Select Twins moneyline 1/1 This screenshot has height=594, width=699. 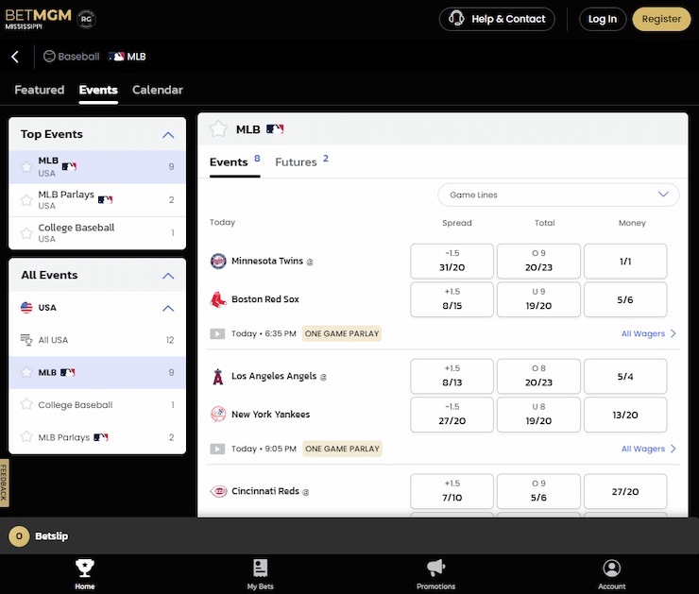pyautogui.click(x=625, y=261)
